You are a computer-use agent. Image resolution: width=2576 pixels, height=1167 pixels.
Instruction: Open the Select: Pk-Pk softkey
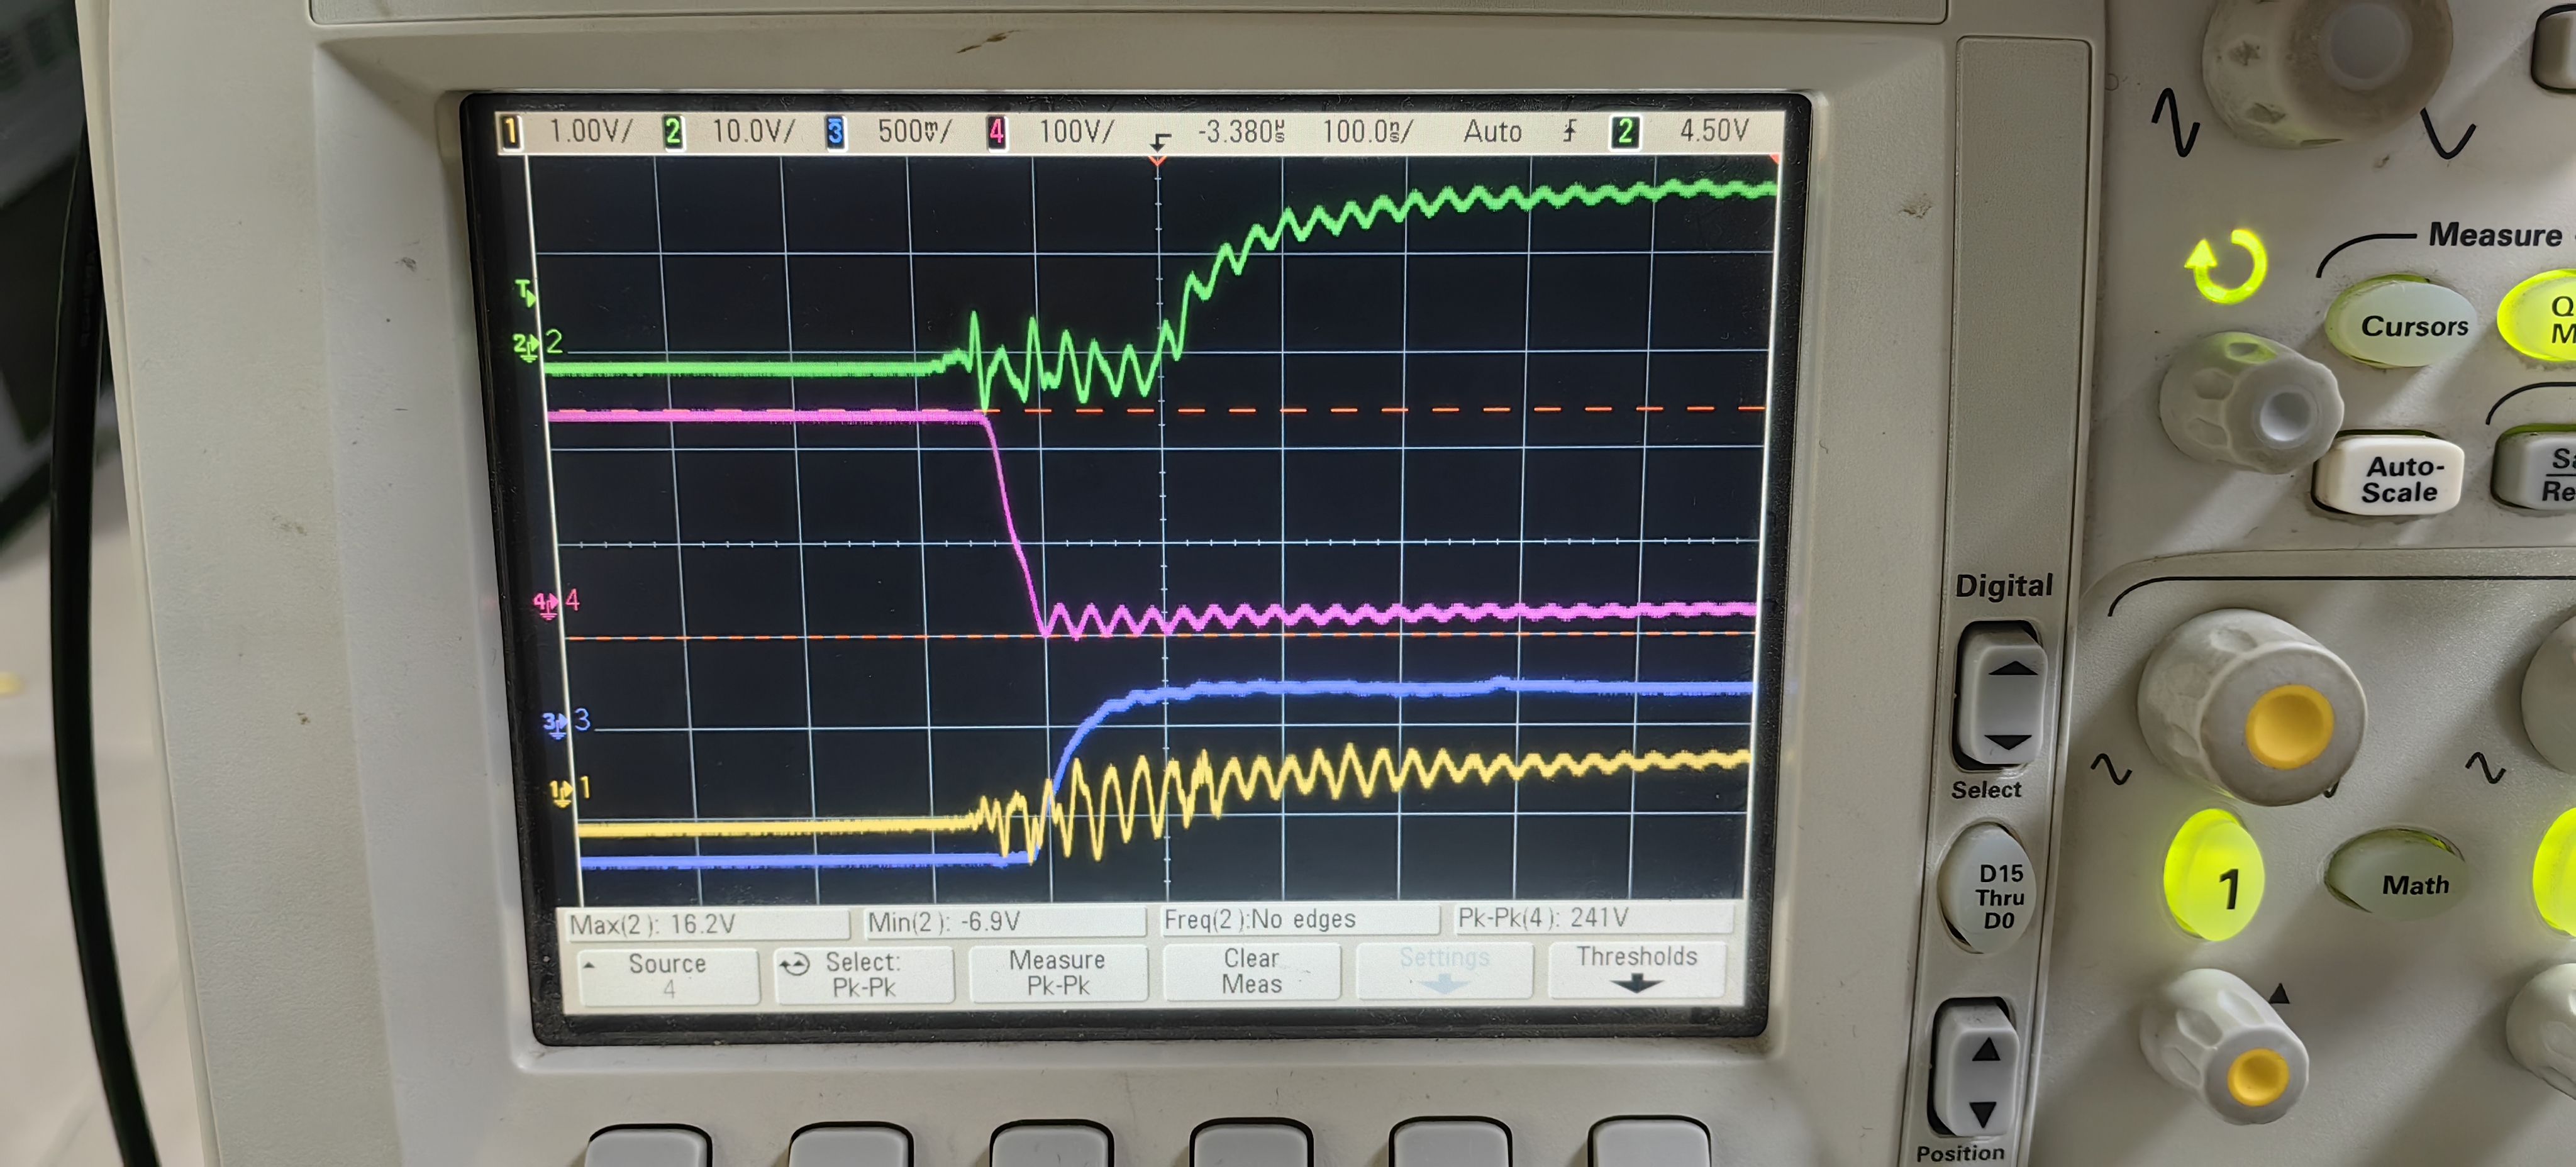864,975
